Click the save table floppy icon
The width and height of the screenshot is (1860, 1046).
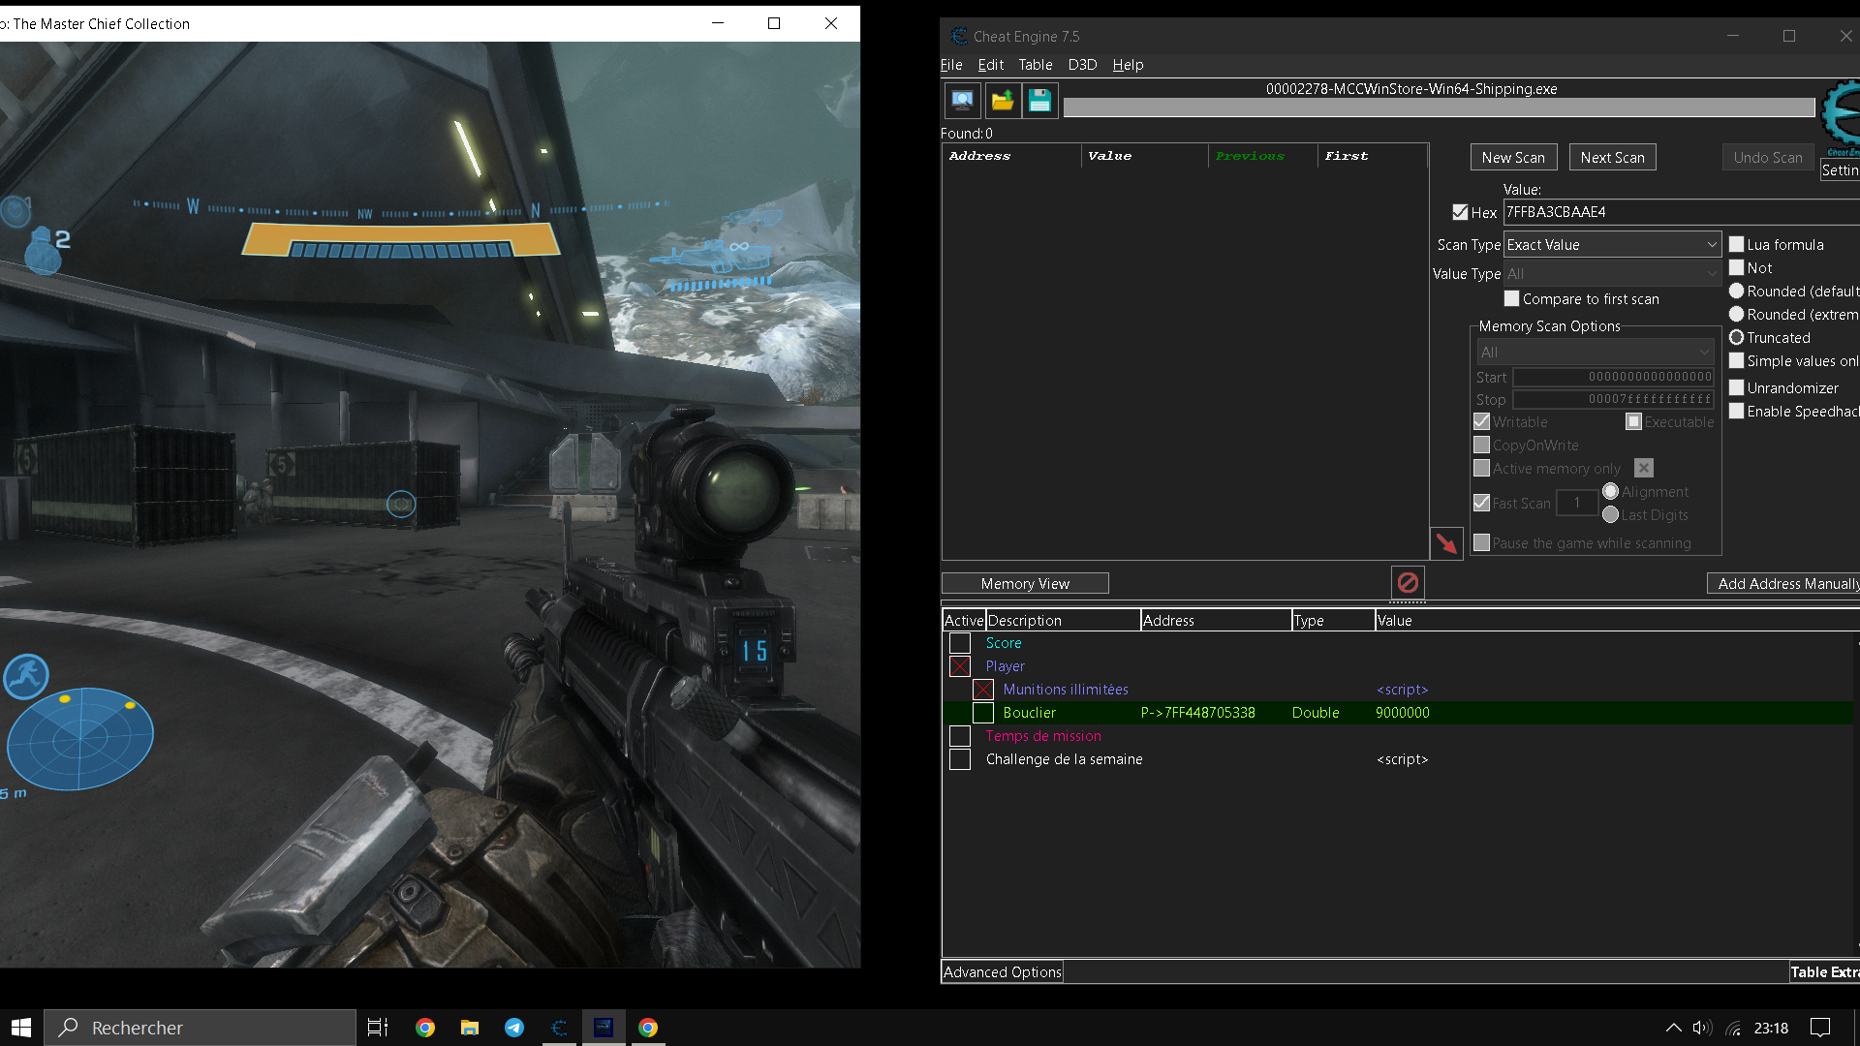[1039, 100]
